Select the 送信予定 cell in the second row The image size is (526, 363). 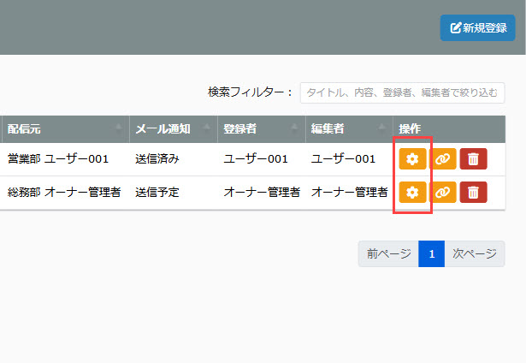(157, 193)
